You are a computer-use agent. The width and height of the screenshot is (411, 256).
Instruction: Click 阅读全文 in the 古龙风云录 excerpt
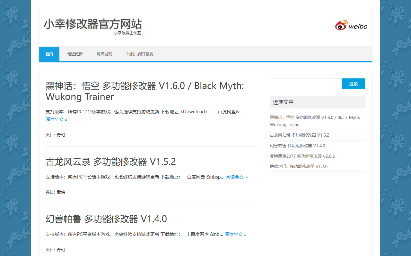pyautogui.click(x=237, y=177)
